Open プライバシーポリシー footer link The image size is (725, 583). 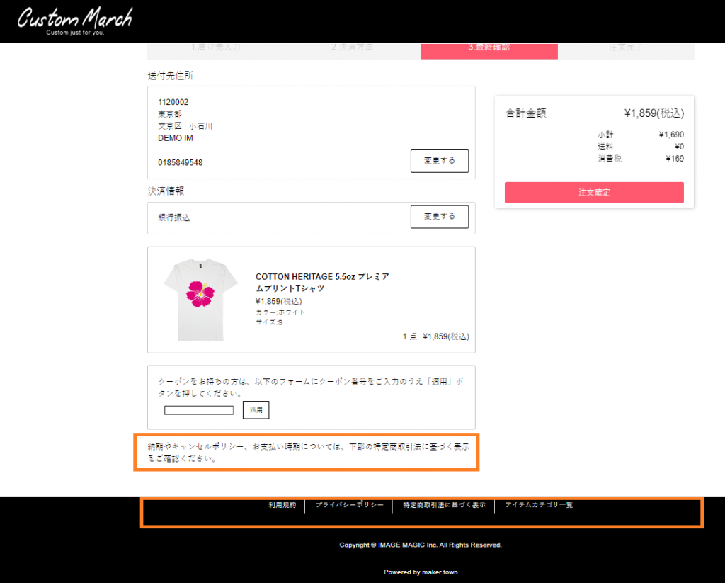350,505
